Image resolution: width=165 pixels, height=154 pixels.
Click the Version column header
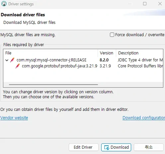(107, 53)
